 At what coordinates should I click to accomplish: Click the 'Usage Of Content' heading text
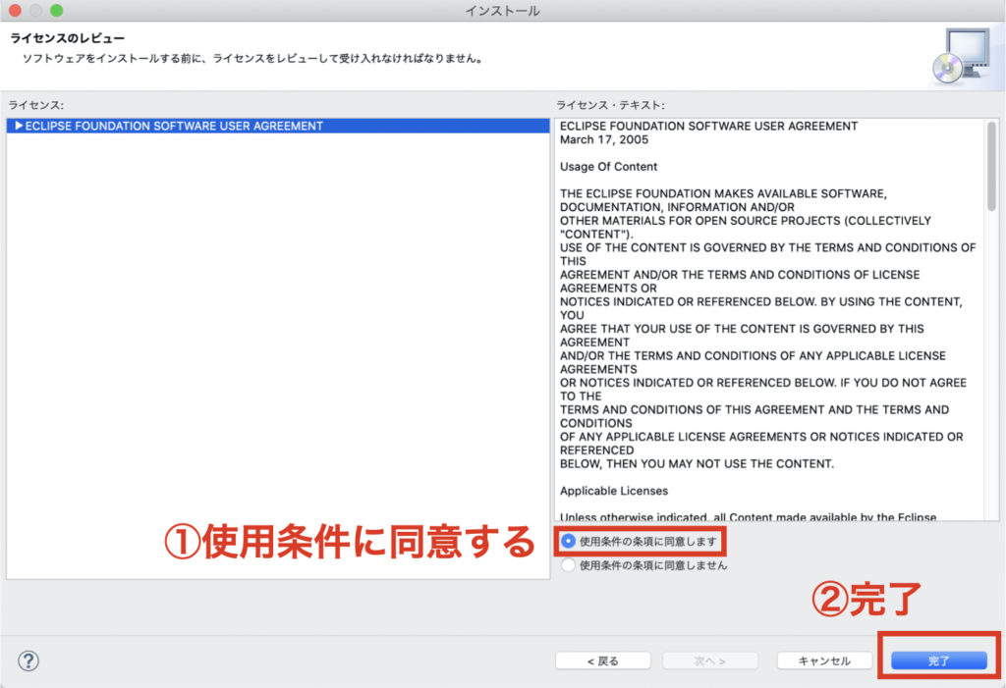[608, 167]
